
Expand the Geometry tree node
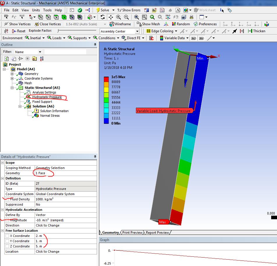(x=12, y=74)
